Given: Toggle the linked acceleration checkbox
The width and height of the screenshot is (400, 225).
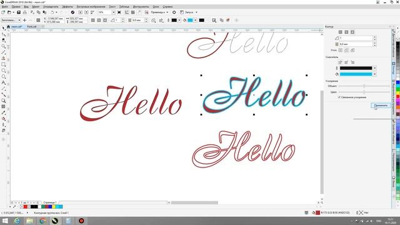Looking at the screenshot, I should coord(339,97).
